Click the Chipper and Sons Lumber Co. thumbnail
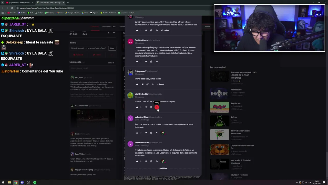Screen dimensions: 328x185 [220, 149]
